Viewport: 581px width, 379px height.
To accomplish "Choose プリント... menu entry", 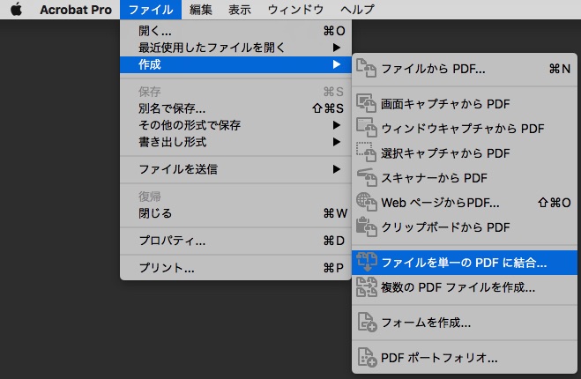I will [x=235, y=268].
